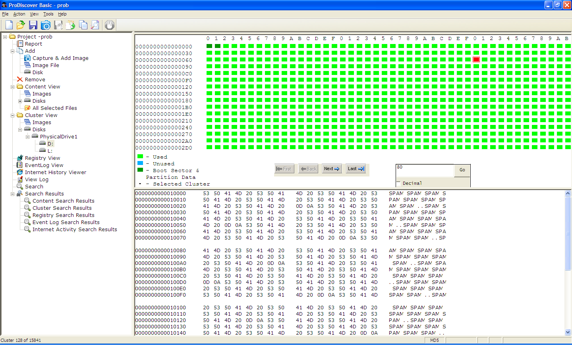Image resolution: width=572 pixels, height=345 pixels.
Task: Click the hex pane scroll down arrow
Action: (568, 332)
